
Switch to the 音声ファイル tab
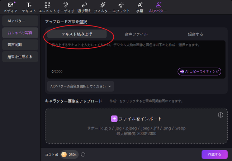coord(136,34)
